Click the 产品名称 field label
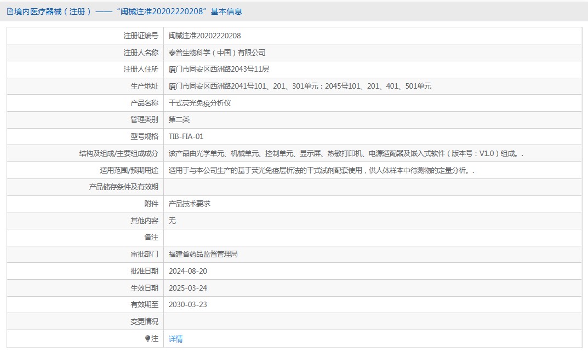Image resolution: width=588 pixels, height=352 pixels. (144, 103)
